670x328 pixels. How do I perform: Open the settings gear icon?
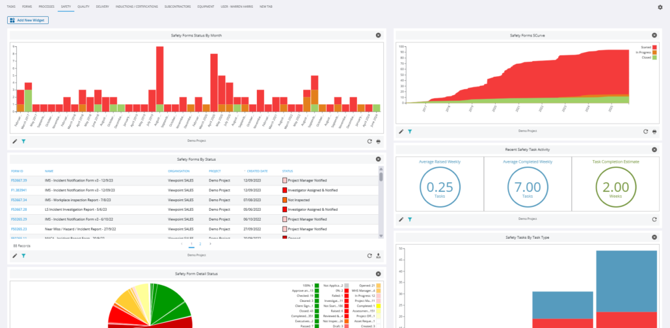pos(660,7)
